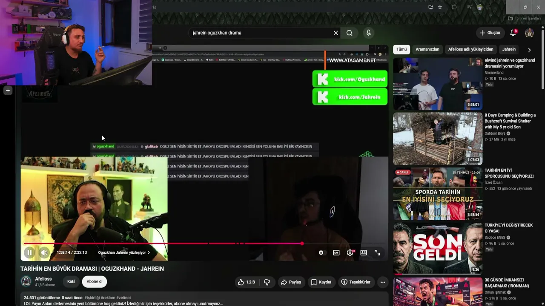Open the title '30 GÜNDE İMKANSIZI BAŞARMAK! (IRONMAN)'

507,283
